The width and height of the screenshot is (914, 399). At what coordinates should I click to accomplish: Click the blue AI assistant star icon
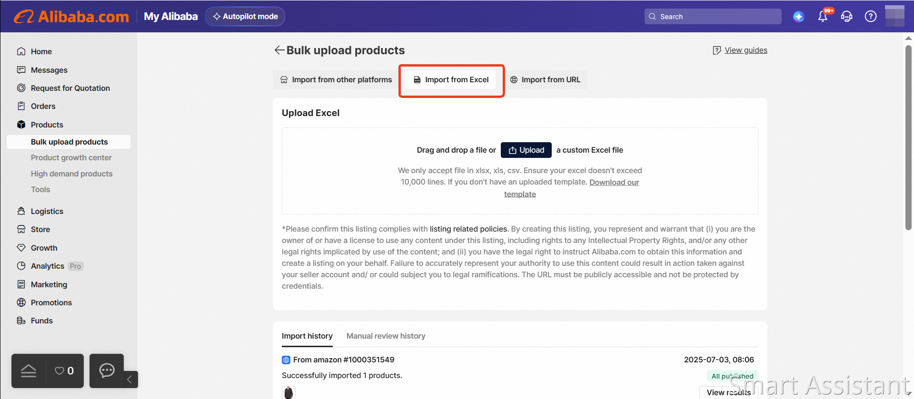tap(798, 17)
